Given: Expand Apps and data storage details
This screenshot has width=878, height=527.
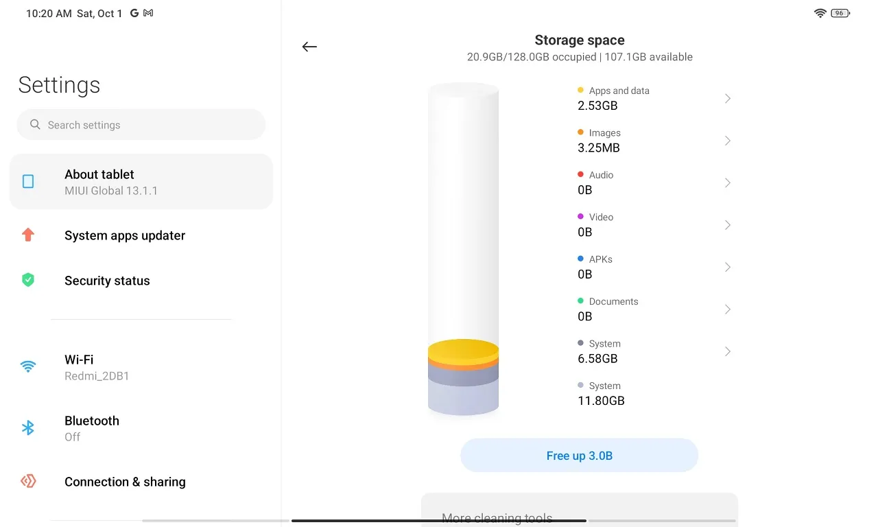Looking at the screenshot, I should coord(728,99).
